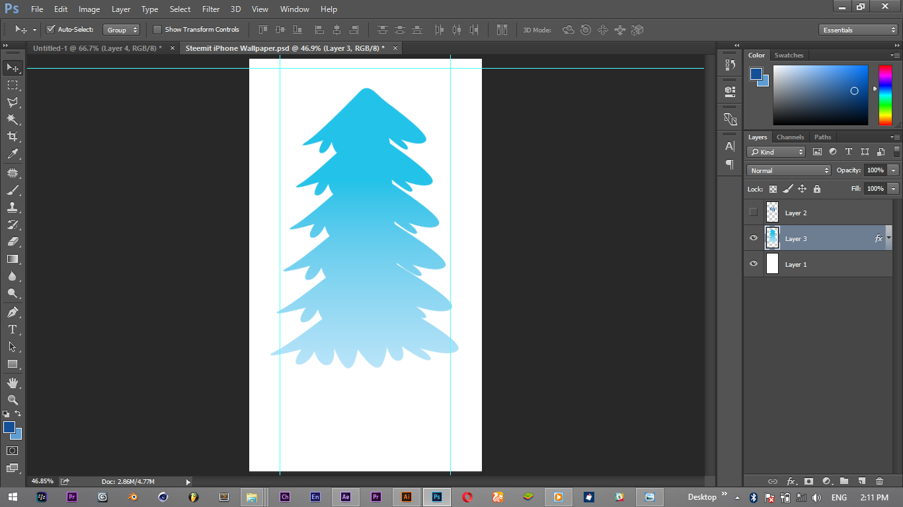The height and width of the screenshot is (507, 903).
Task: Select the Eraser tool
Action: point(13,242)
